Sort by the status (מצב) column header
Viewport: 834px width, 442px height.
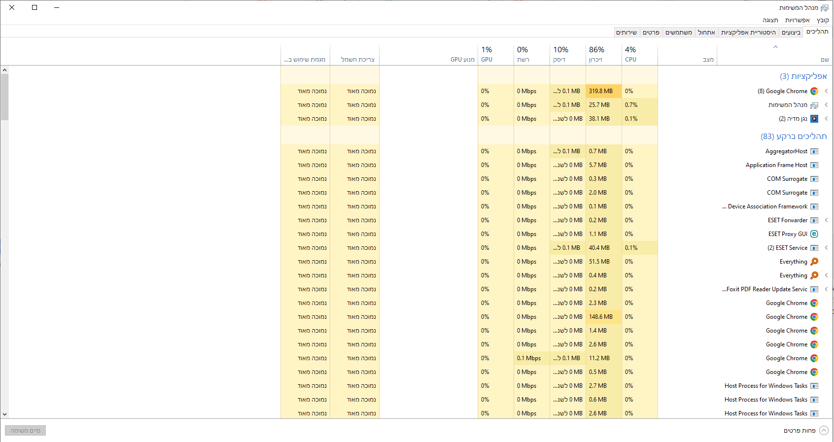[x=688, y=55]
